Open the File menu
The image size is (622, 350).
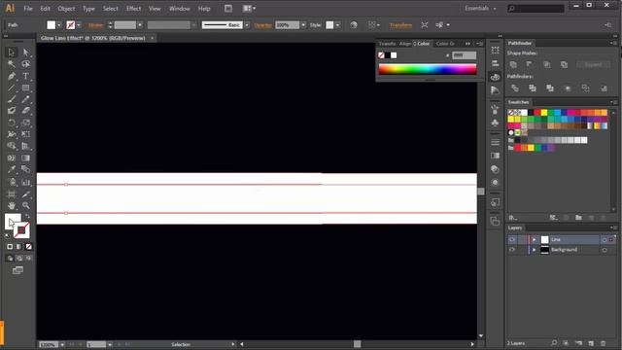click(28, 9)
